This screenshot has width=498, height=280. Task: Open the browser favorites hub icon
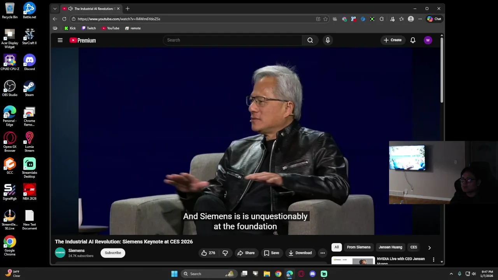point(402,19)
